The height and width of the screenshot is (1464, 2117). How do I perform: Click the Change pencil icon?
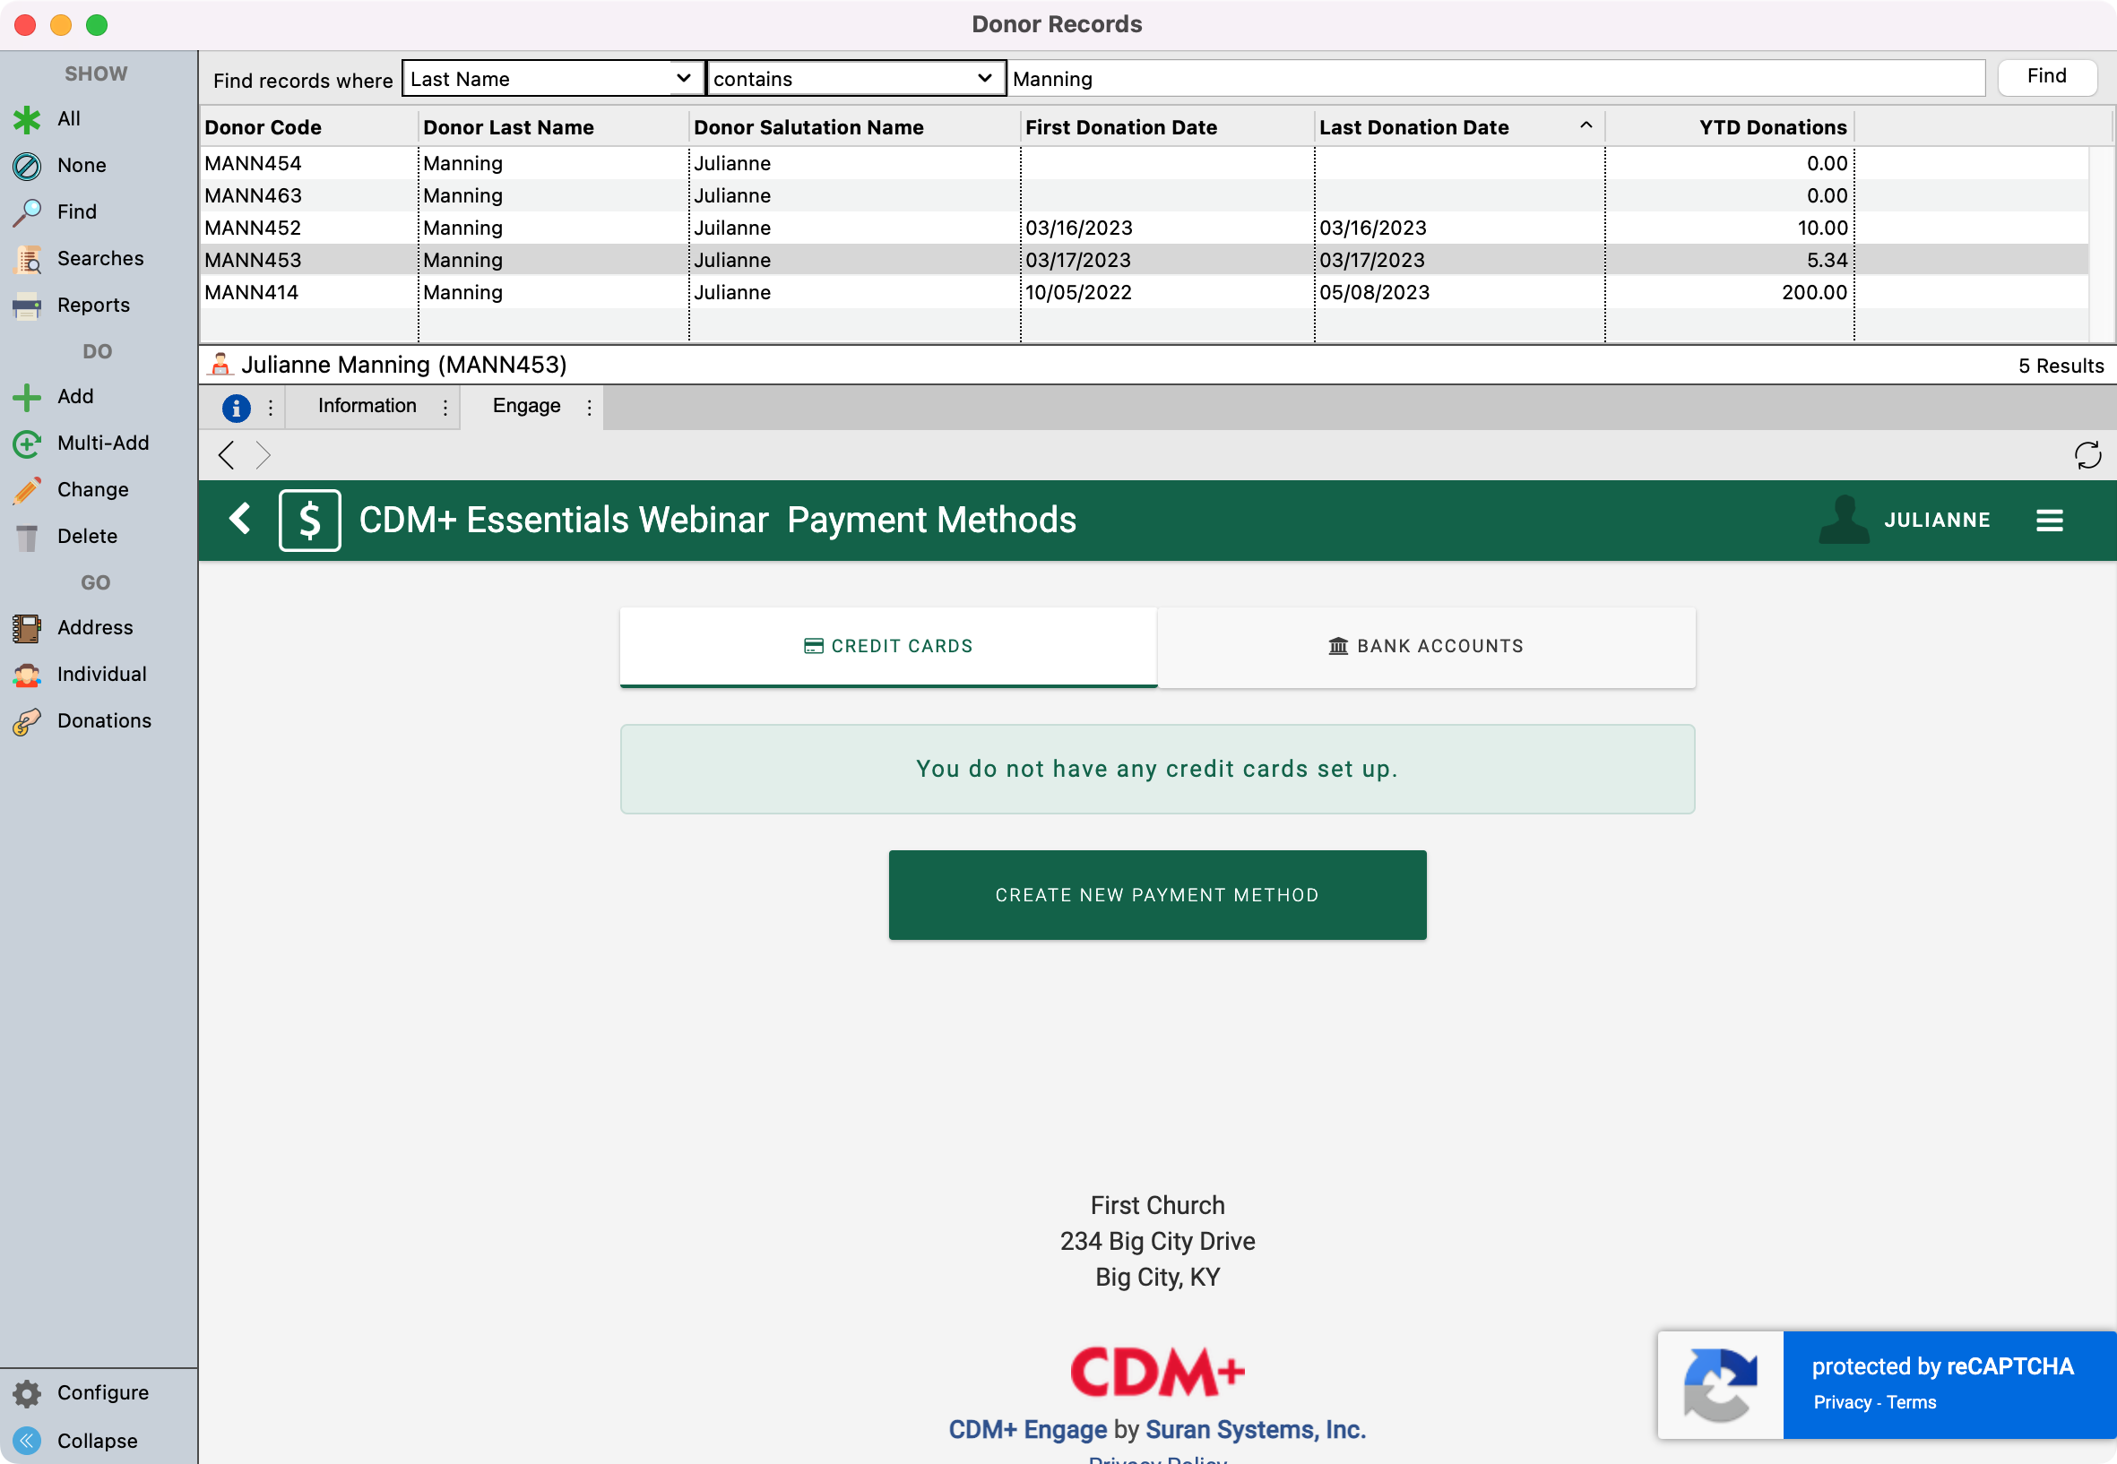[x=28, y=490]
